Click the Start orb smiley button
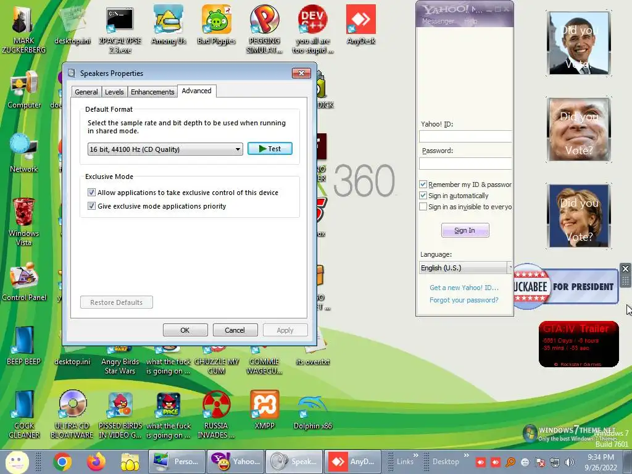Image resolution: width=632 pixels, height=474 pixels. [x=17, y=462]
